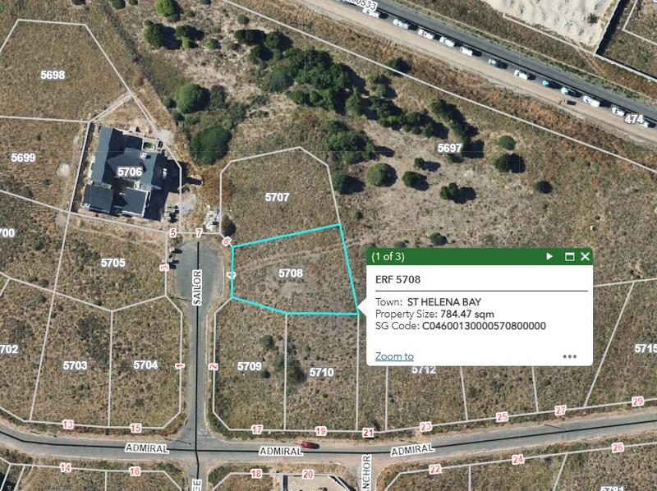Select erf parcel 5706 with the house
This screenshot has width=657, height=491.
(x=130, y=172)
